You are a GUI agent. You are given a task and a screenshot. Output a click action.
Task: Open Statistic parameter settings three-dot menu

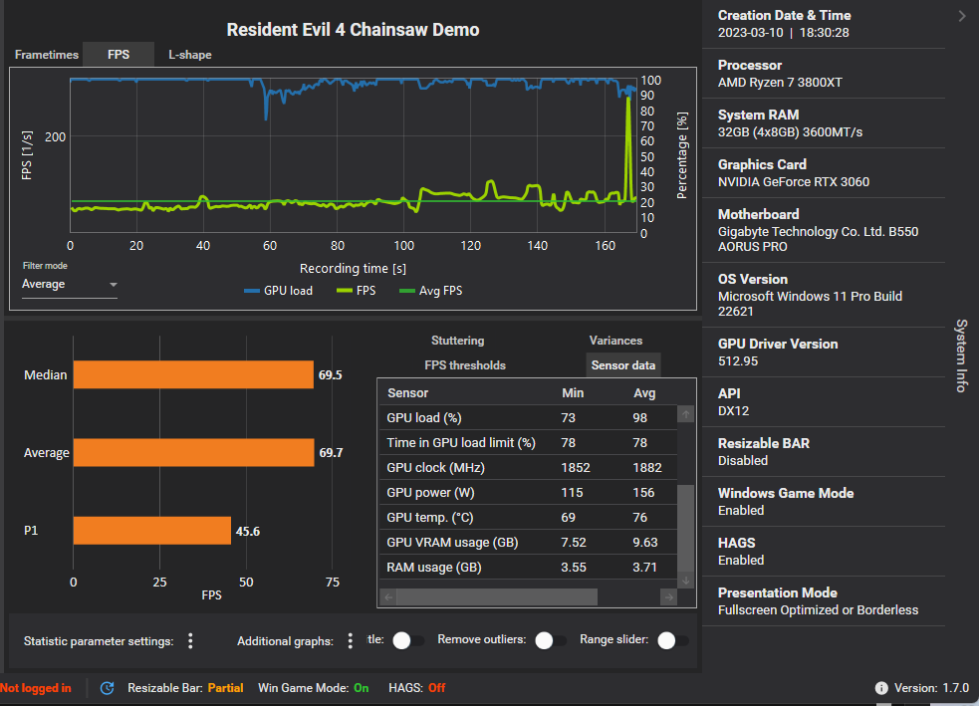point(190,641)
